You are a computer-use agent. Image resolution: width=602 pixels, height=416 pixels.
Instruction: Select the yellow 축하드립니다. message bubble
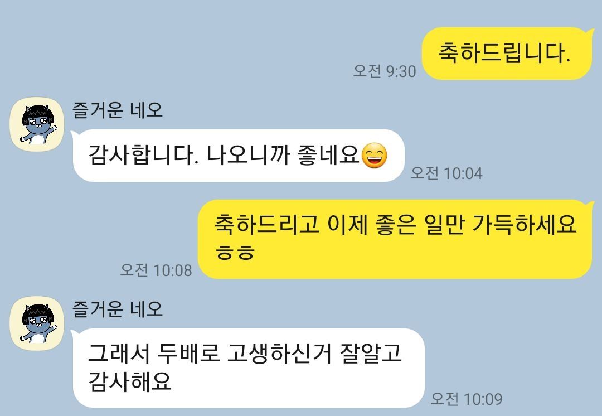click(507, 54)
